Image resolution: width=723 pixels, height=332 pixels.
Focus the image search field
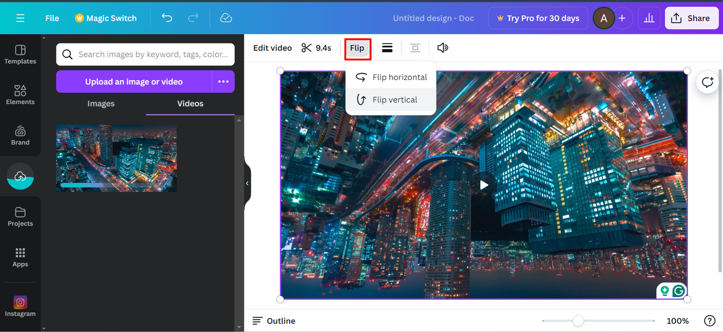click(x=145, y=54)
